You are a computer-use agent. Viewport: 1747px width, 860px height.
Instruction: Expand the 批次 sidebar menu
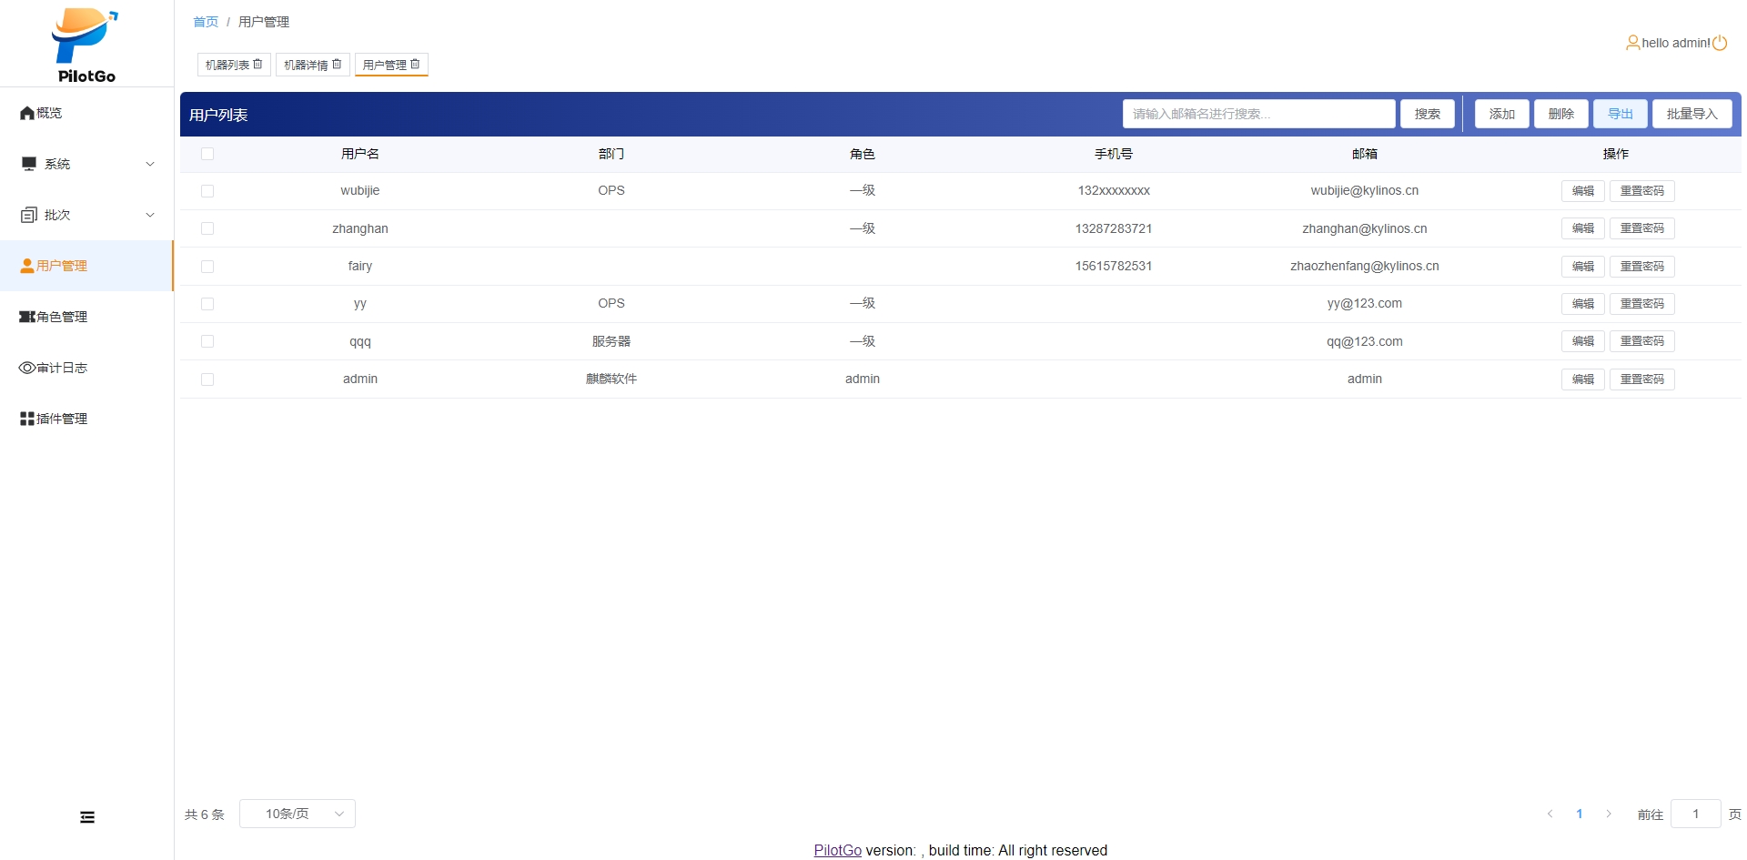(86, 215)
